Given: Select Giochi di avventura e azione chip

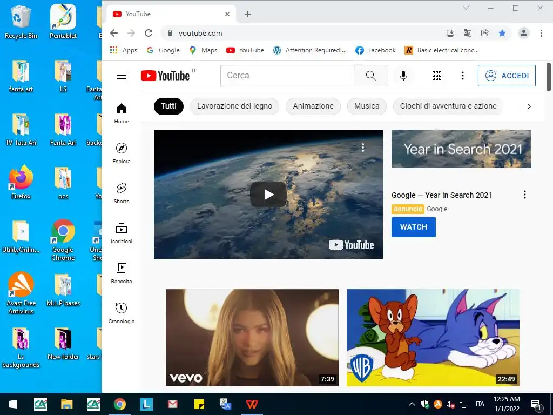Looking at the screenshot, I should pyautogui.click(x=448, y=106).
